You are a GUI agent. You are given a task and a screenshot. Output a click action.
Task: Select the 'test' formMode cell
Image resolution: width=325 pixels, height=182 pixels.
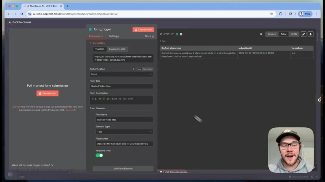pos(302,55)
